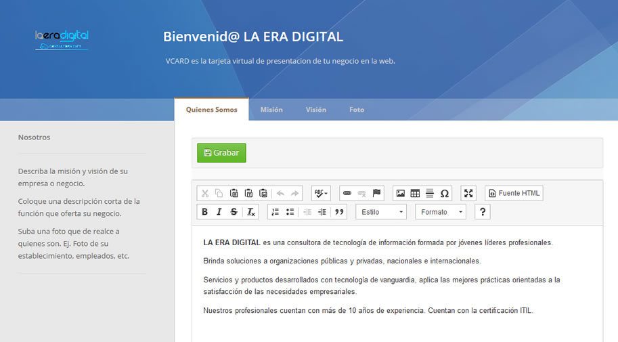
Task: Open the Estilo dropdown
Action: (381, 212)
